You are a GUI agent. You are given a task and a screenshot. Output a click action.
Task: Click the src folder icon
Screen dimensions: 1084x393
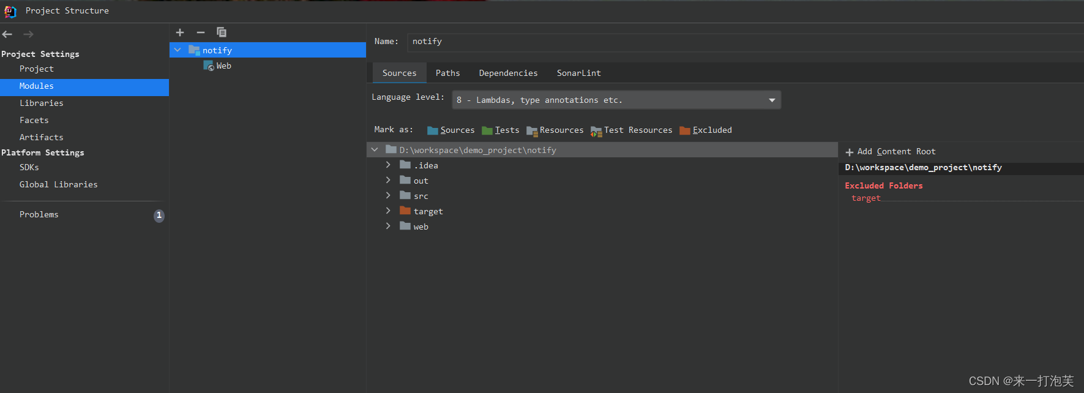coord(405,195)
